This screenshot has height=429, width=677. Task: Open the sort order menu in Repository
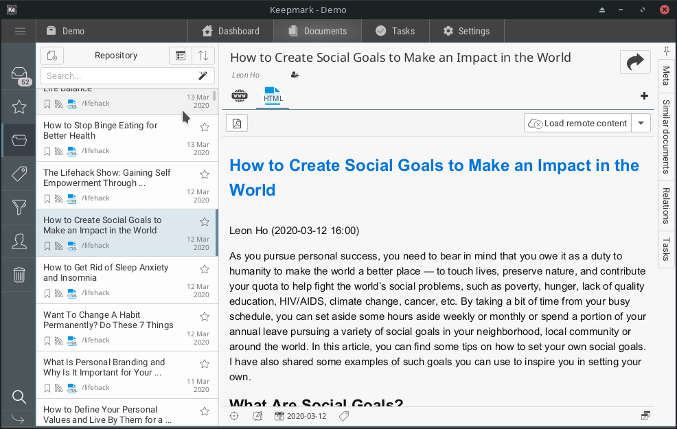[204, 56]
